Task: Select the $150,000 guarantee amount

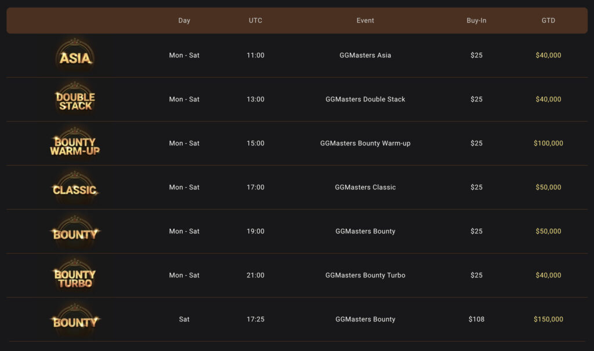Action: 548,320
